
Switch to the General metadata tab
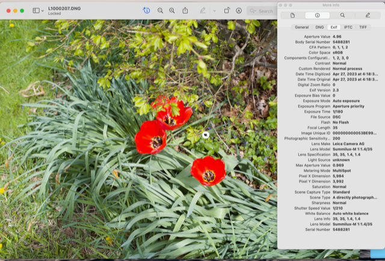click(302, 27)
